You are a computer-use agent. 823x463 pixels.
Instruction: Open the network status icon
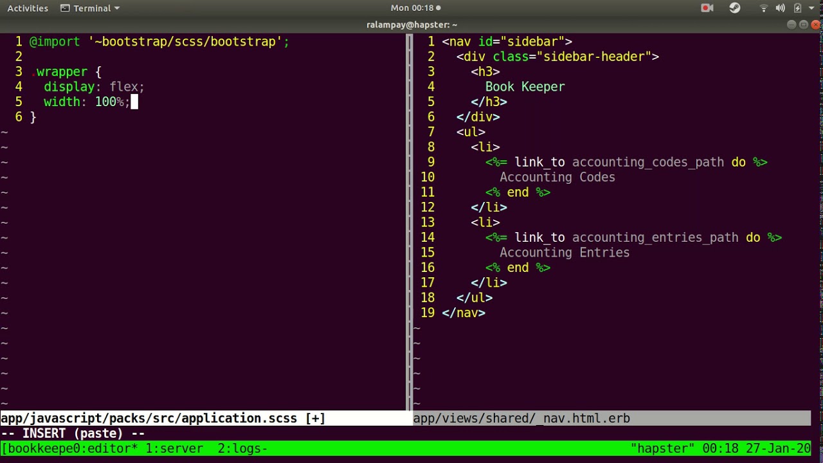click(764, 8)
